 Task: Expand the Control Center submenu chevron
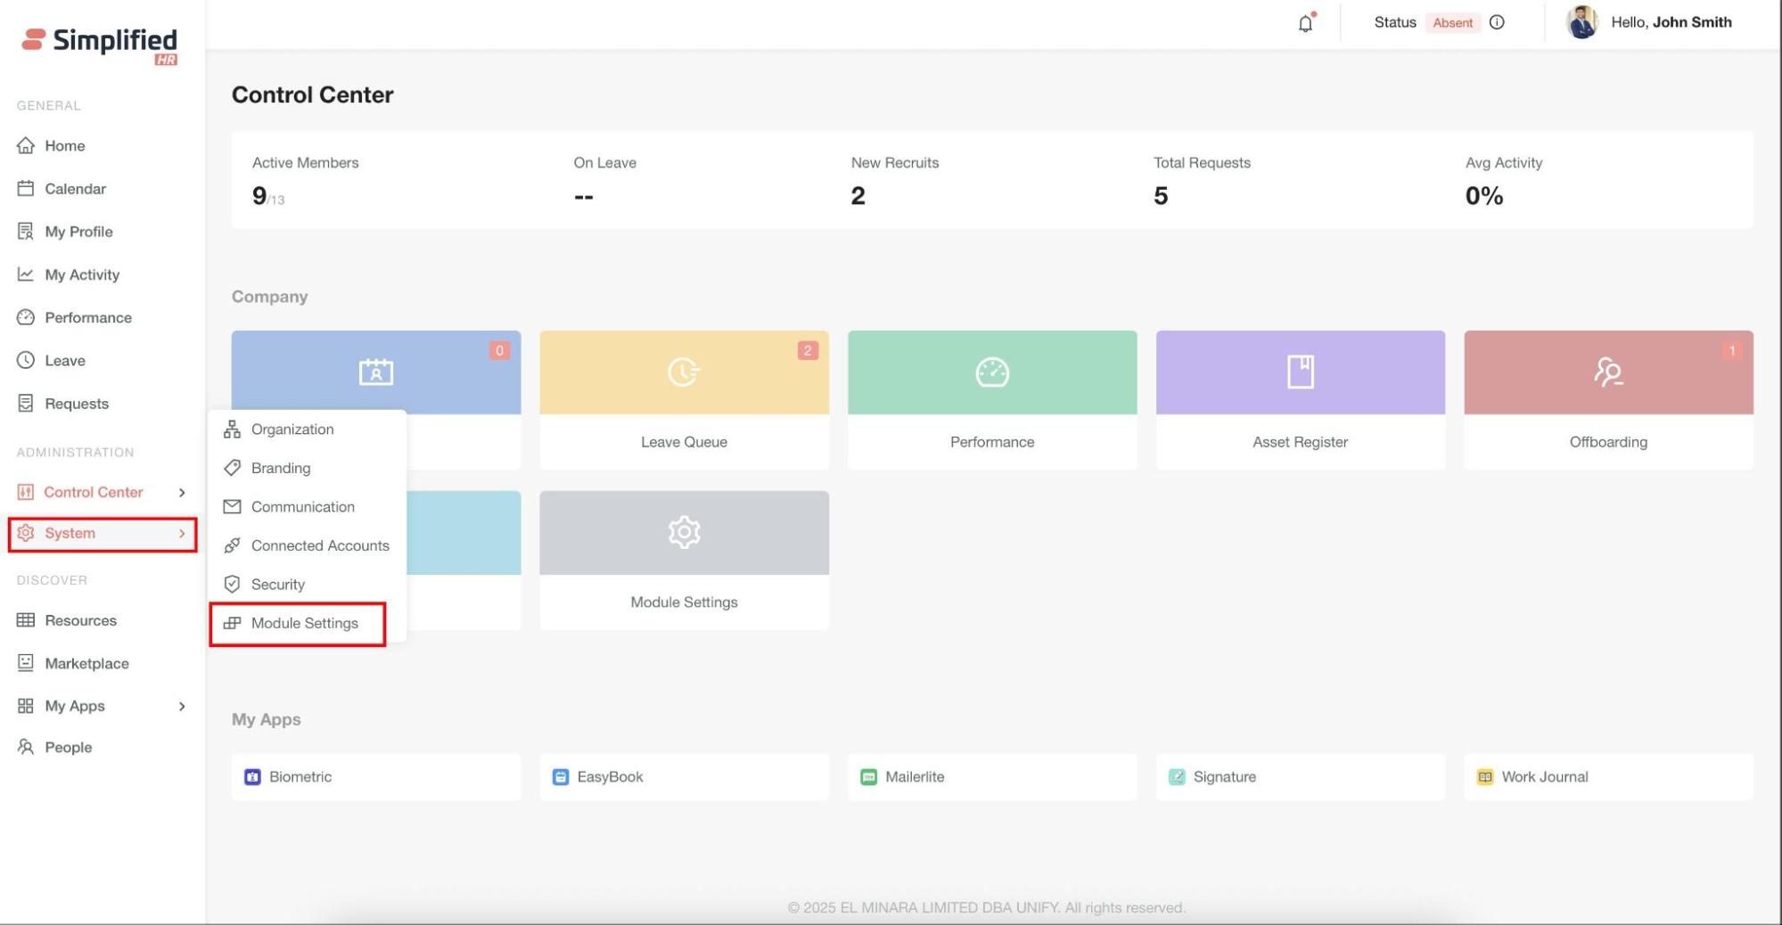tap(182, 493)
